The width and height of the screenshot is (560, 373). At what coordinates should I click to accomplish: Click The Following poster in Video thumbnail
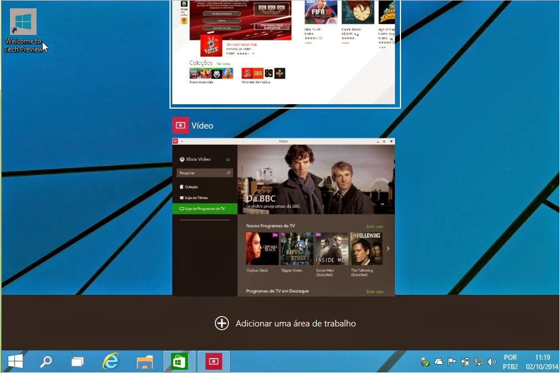click(x=366, y=249)
